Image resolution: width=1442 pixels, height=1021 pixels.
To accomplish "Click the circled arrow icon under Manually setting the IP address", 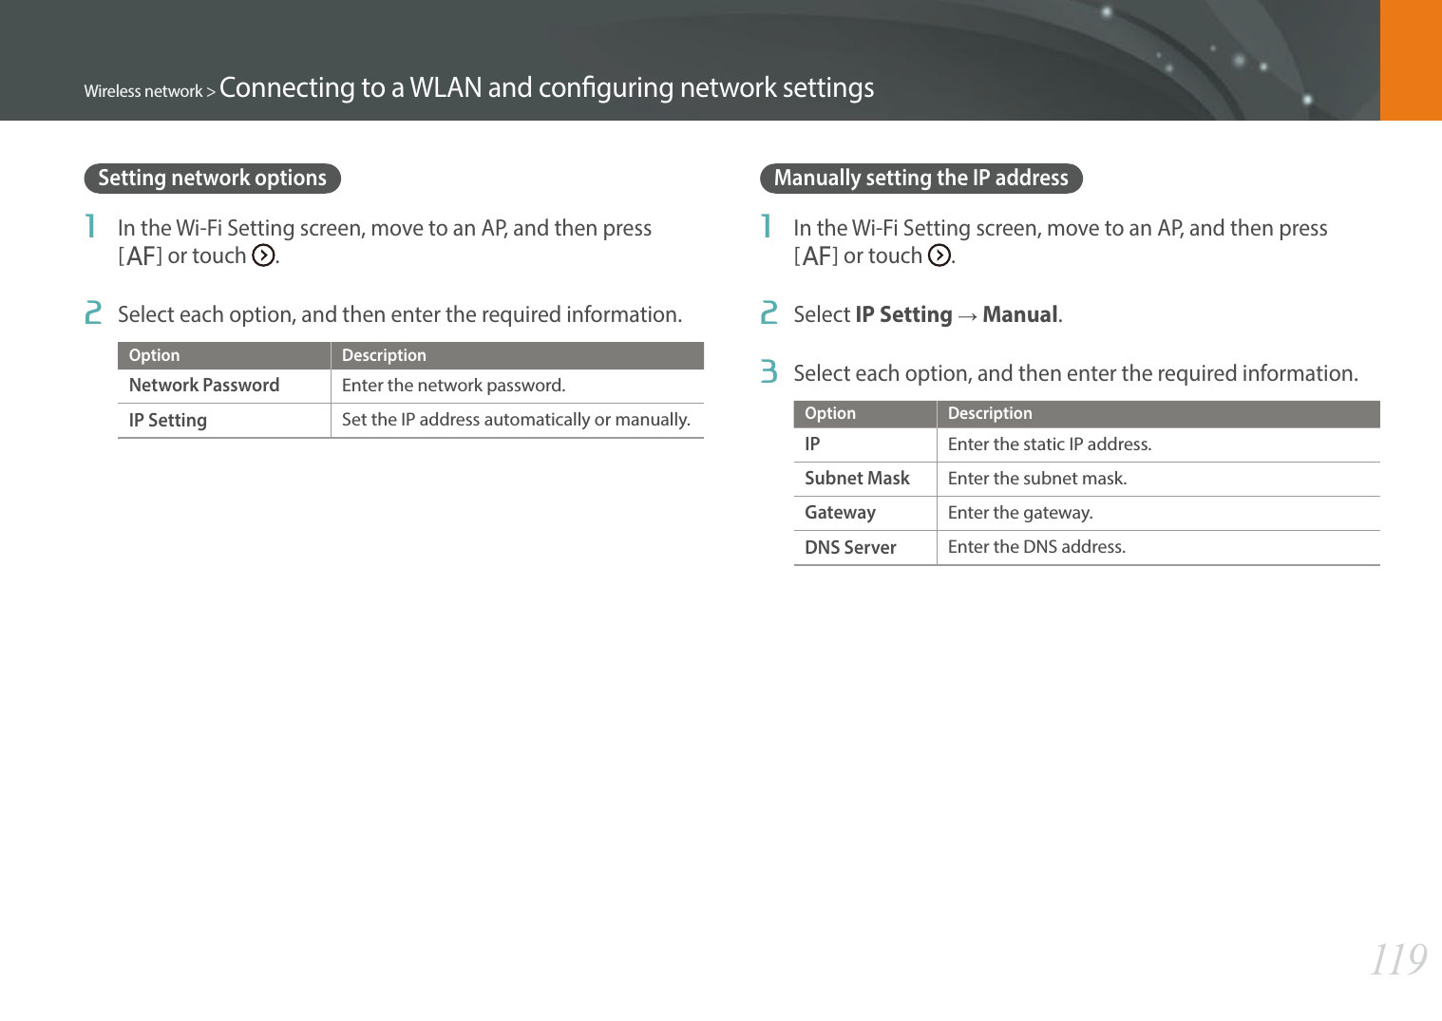I will coord(939,255).
